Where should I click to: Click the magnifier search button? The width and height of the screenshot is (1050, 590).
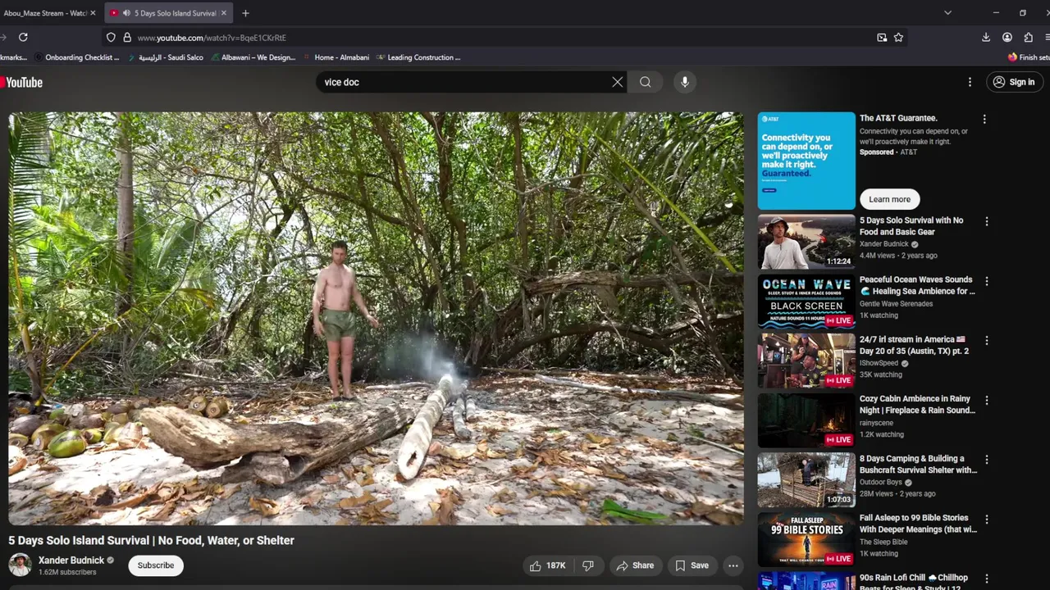coord(646,82)
